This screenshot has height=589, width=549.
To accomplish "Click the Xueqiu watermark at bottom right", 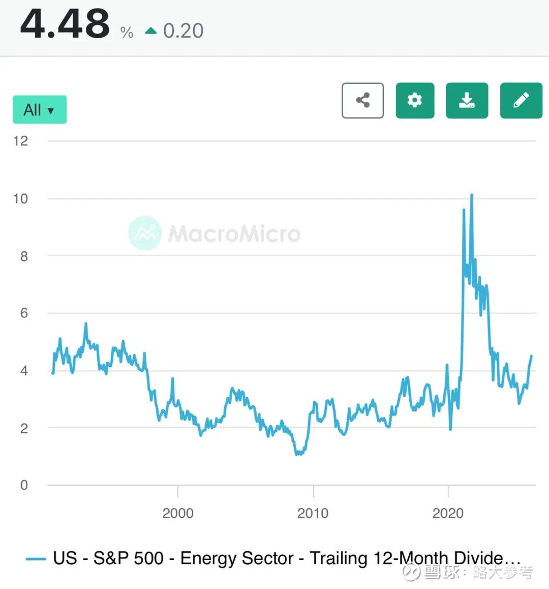I will click(x=468, y=573).
